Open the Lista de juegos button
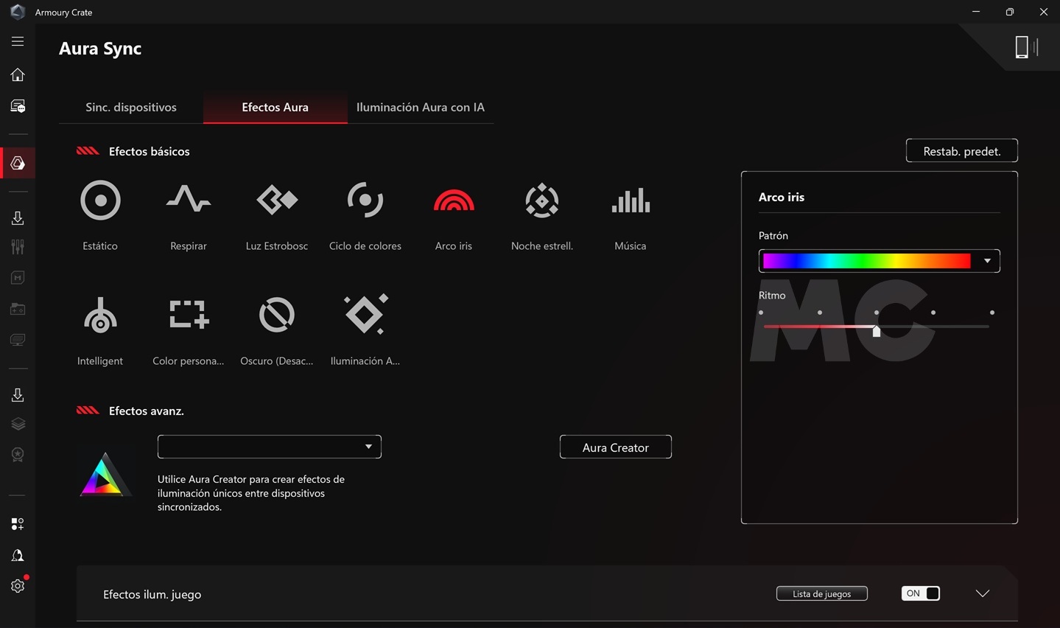The image size is (1060, 628). pyautogui.click(x=822, y=593)
